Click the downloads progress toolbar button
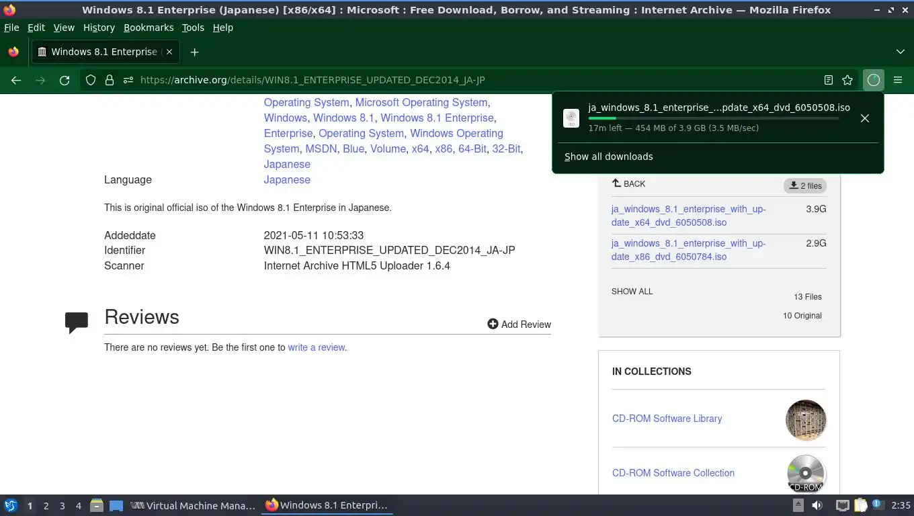The image size is (914, 516). pos(874,80)
